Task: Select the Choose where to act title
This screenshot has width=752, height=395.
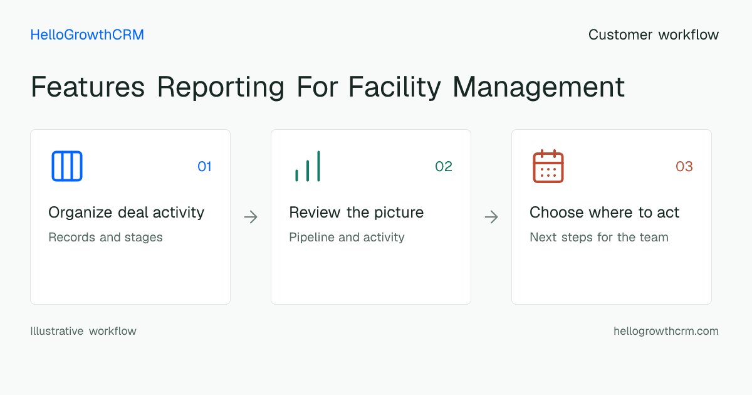Action: click(605, 213)
